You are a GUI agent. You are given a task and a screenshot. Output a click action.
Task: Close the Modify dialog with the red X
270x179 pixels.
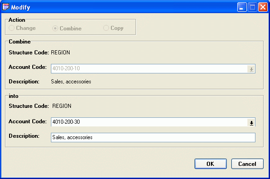tap(263, 7)
